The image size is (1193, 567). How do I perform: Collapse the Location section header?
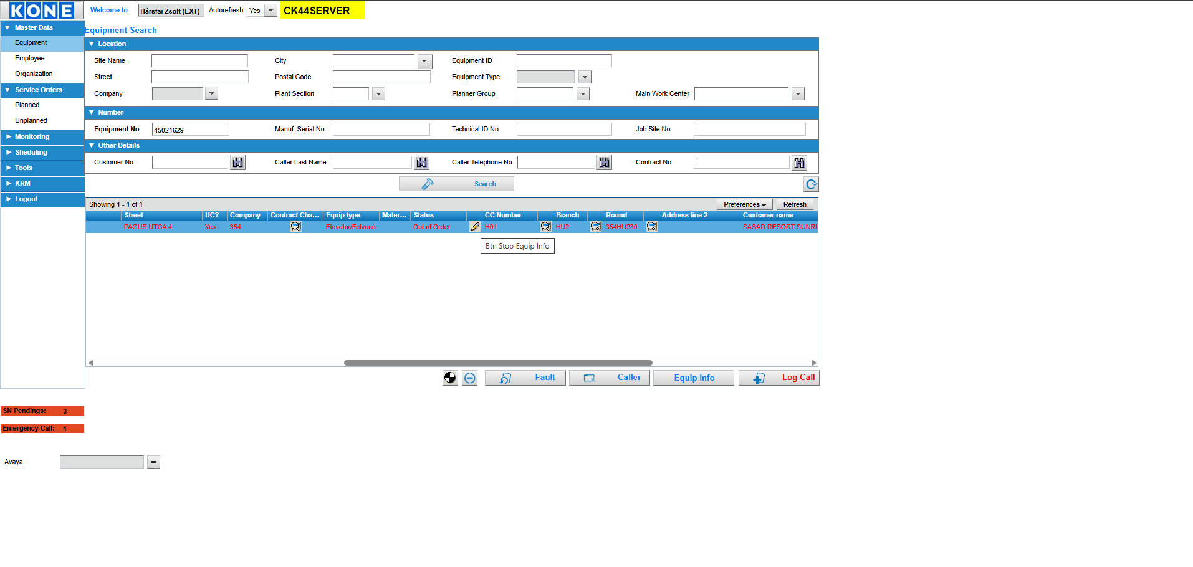(92, 44)
